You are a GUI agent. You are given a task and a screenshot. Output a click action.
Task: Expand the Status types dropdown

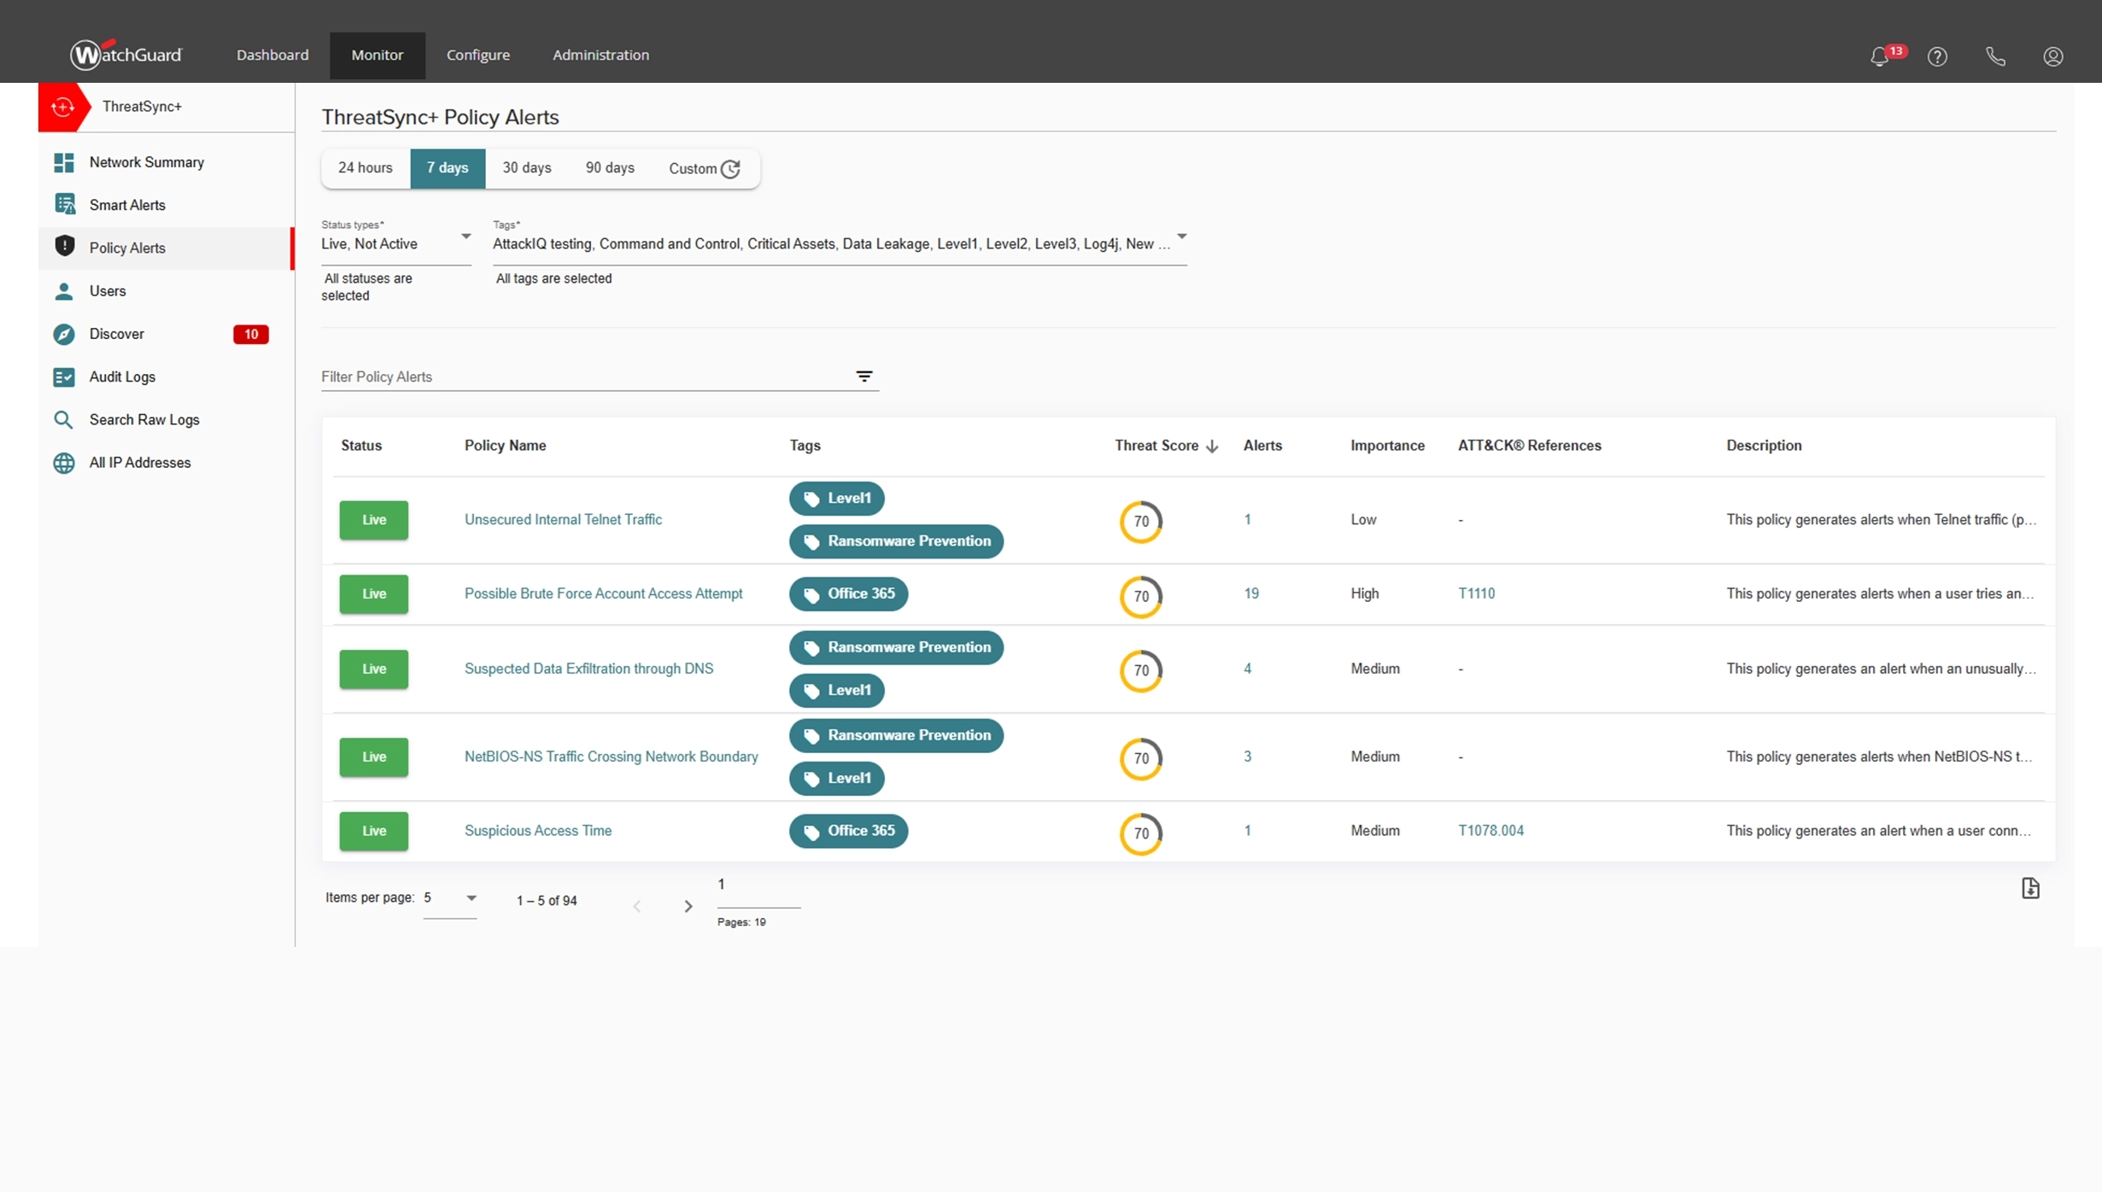click(465, 237)
